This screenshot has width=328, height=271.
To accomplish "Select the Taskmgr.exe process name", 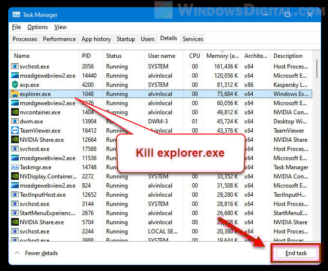I will click(36, 167).
